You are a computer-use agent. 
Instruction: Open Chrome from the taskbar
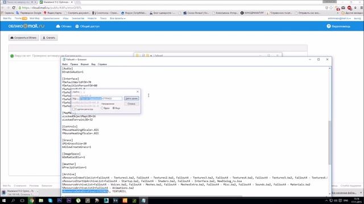(31, 200)
